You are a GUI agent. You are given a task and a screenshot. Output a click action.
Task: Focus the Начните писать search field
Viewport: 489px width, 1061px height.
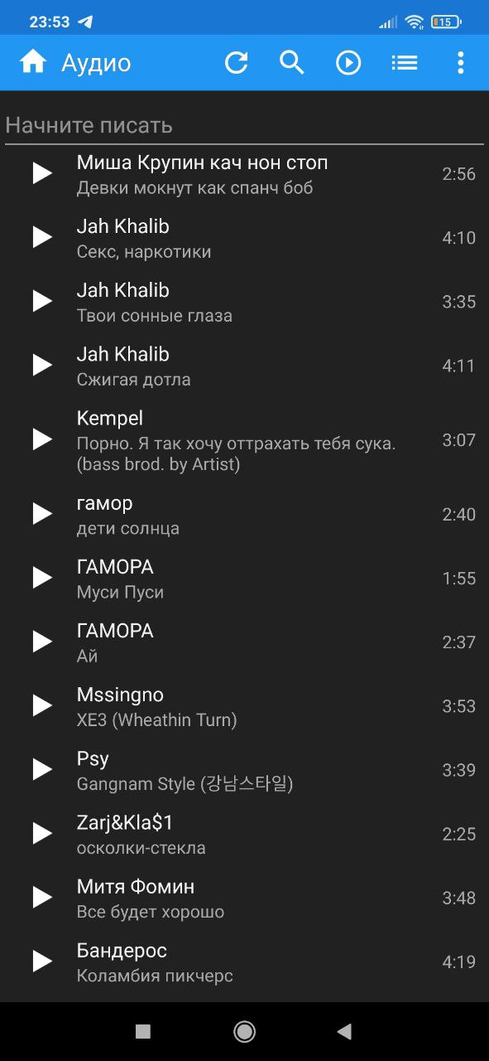244,126
